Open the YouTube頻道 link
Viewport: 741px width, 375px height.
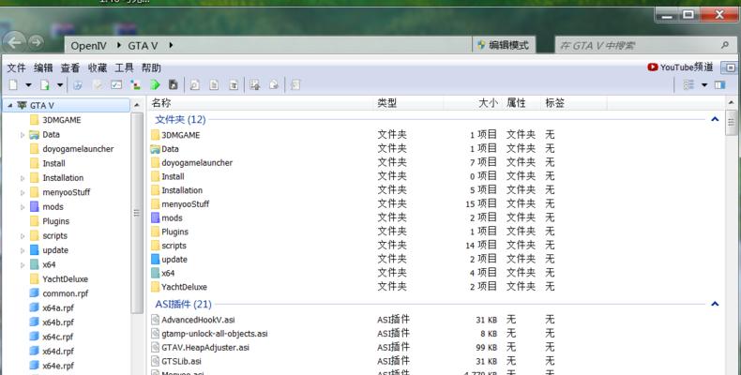[680, 67]
